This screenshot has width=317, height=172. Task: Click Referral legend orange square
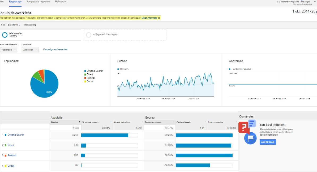[85, 78]
